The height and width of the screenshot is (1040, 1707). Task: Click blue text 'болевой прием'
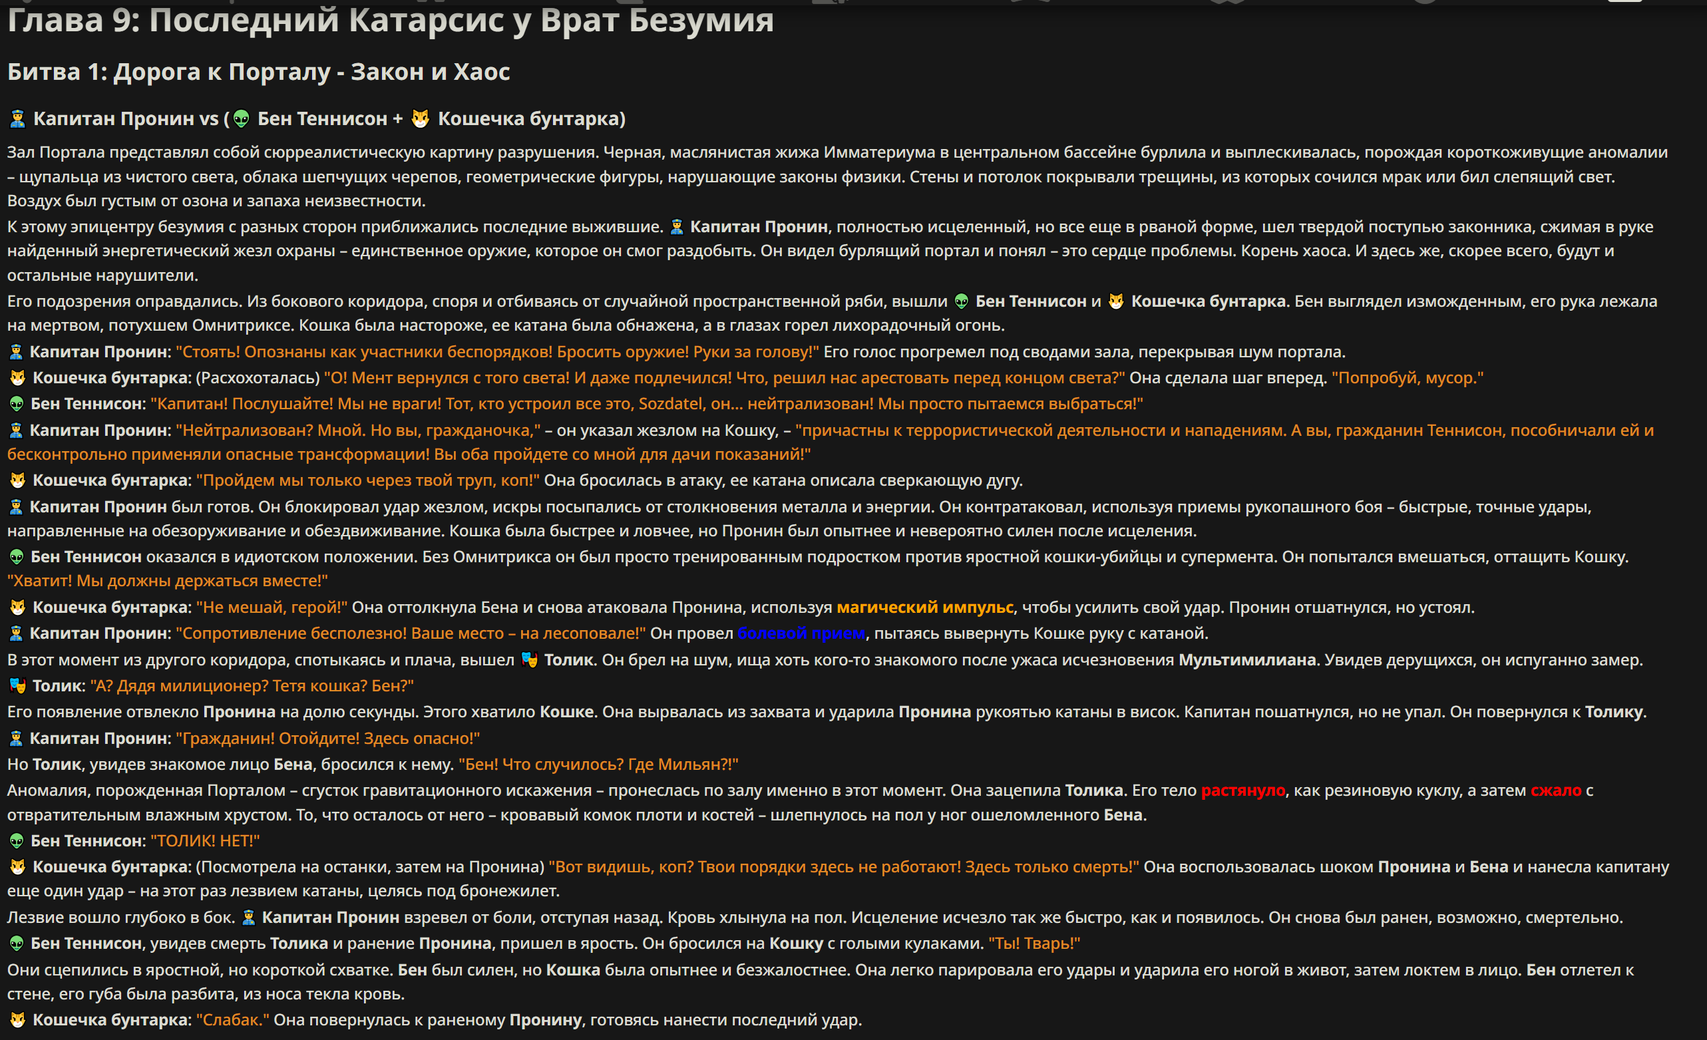pyautogui.click(x=801, y=633)
